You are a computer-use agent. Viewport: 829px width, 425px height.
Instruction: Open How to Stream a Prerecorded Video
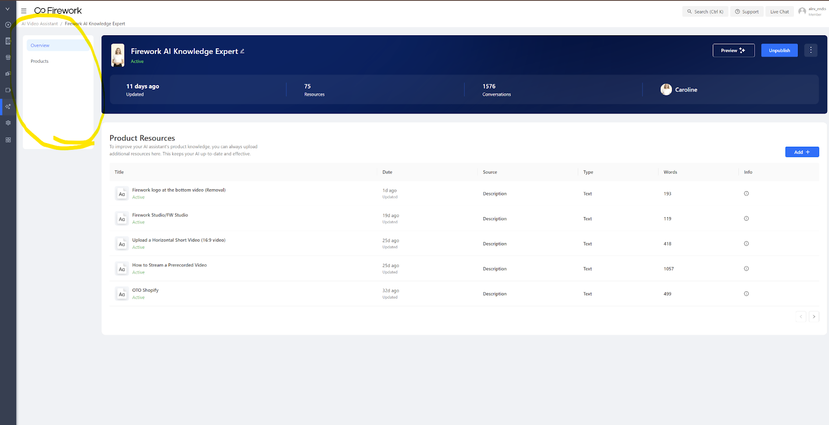(169, 265)
